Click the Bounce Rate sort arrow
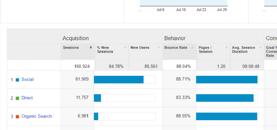This screenshot has height=130, width=277. coord(193,47)
